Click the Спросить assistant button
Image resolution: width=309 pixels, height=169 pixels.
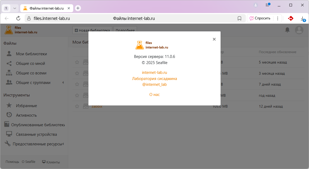click(260, 18)
